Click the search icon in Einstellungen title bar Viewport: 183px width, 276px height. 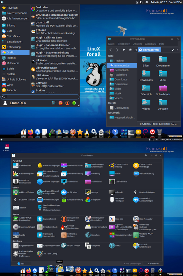(146, 155)
